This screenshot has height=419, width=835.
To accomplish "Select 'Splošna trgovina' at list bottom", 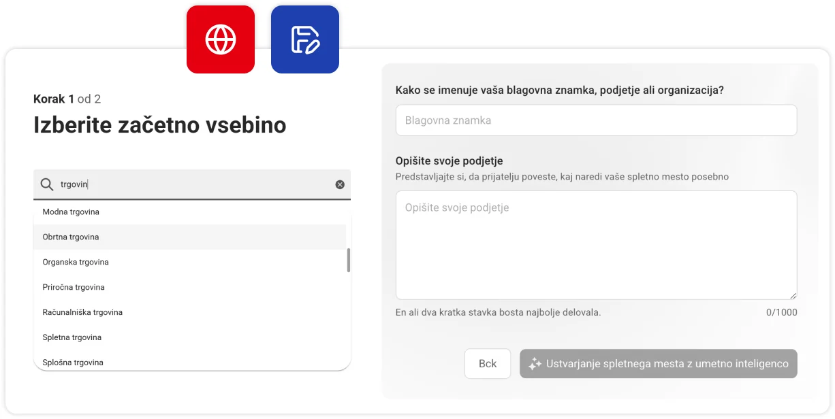I will tap(190, 361).
